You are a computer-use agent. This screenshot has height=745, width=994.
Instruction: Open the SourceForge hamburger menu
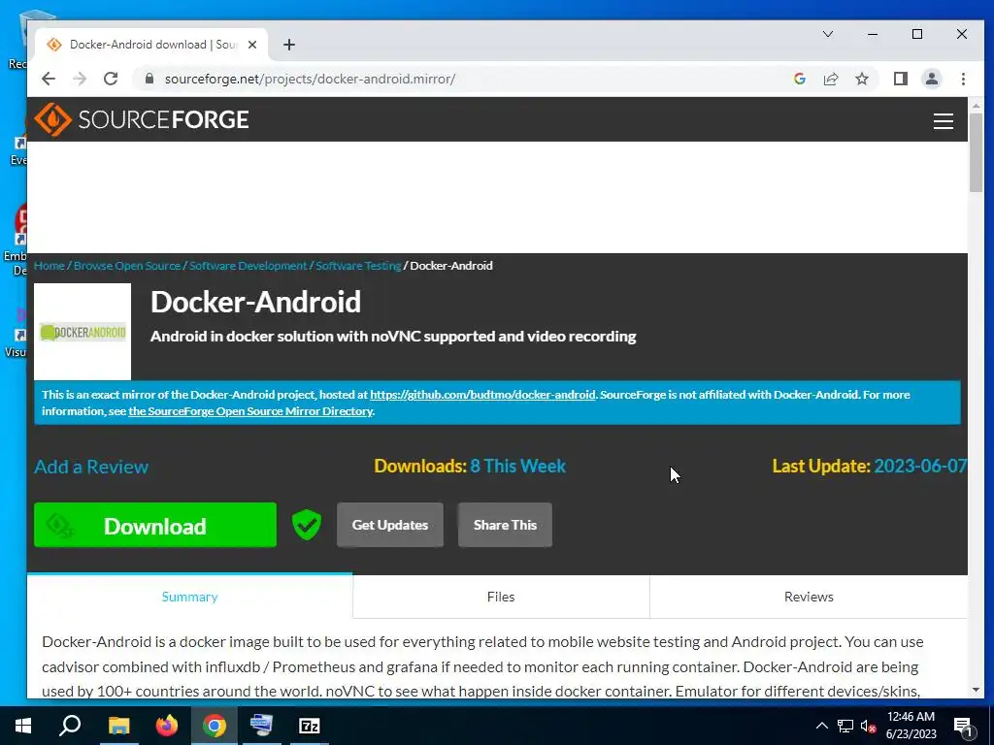click(944, 121)
